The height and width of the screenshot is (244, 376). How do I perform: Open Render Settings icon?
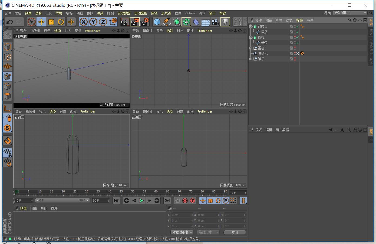click(145, 22)
